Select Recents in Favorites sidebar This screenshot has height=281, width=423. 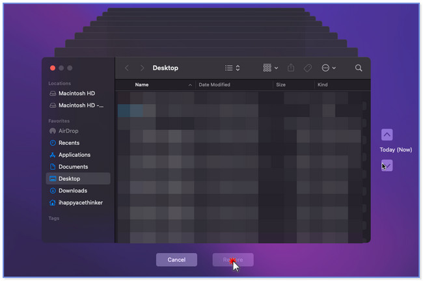[69, 143]
